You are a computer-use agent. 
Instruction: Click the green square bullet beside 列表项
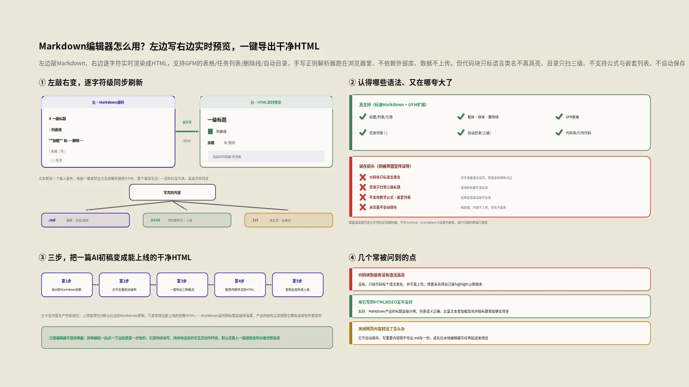pos(211,132)
